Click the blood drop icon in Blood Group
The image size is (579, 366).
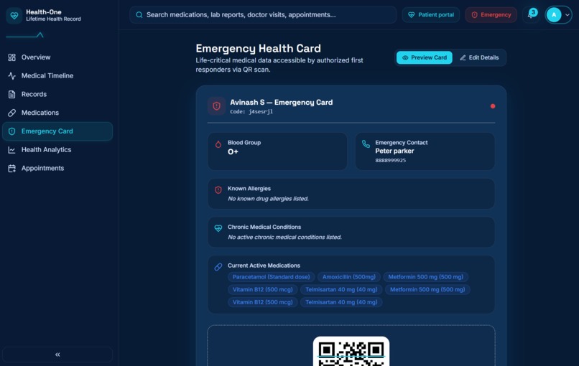coord(218,144)
